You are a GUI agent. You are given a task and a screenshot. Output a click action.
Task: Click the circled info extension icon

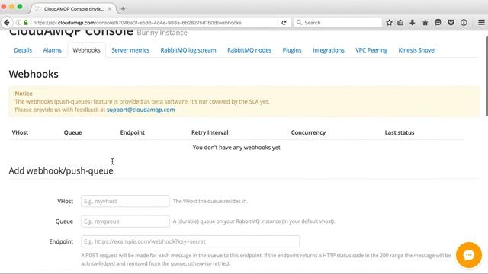tap(464, 22)
